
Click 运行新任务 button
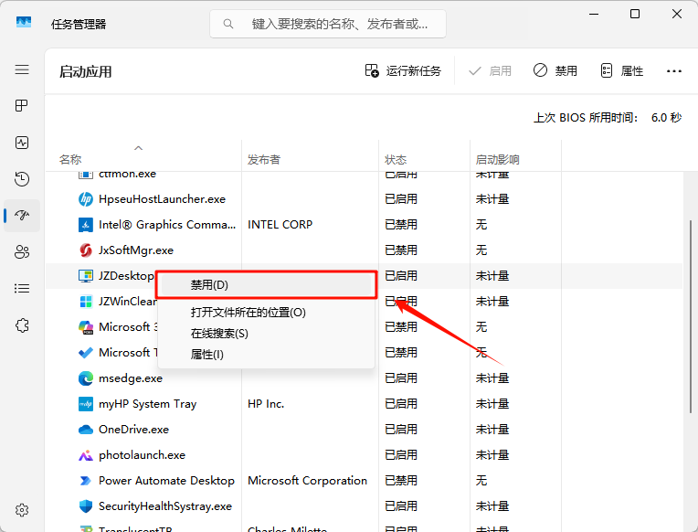[403, 71]
